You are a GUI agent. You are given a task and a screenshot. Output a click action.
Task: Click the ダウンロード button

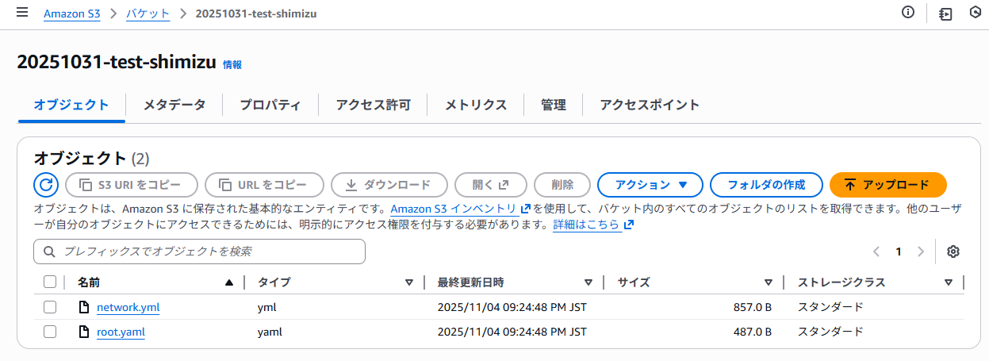coord(389,185)
